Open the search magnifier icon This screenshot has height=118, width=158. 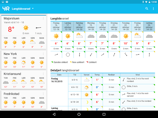pos(147,9)
